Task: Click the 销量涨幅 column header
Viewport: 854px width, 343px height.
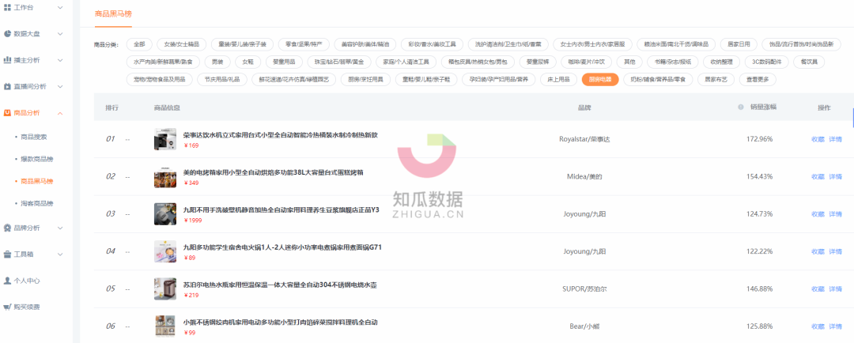Action: (x=763, y=107)
